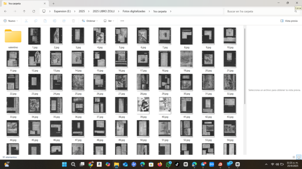Click the search magnifier icon in search box
Image resolution: width=302 pixels, height=169 pixels.
tap(296, 12)
